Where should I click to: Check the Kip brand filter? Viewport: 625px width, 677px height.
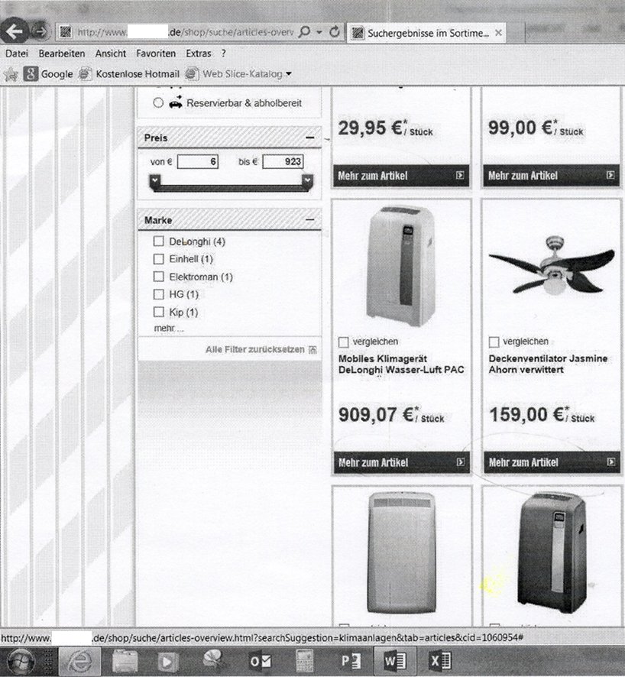pos(158,312)
